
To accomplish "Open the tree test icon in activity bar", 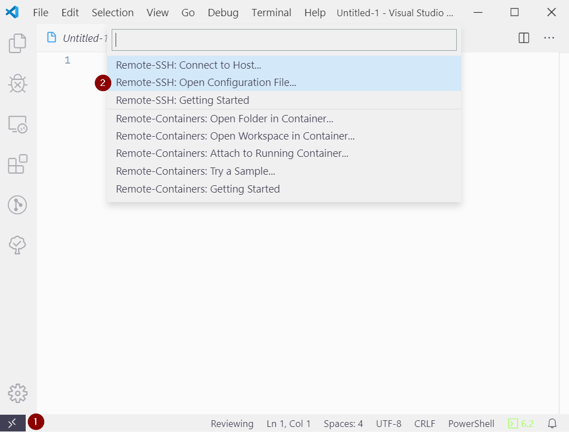I will (x=17, y=245).
